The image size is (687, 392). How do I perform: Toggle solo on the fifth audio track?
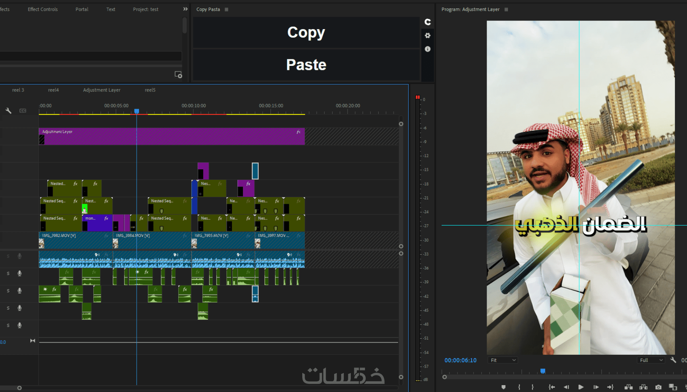tap(8, 325)
